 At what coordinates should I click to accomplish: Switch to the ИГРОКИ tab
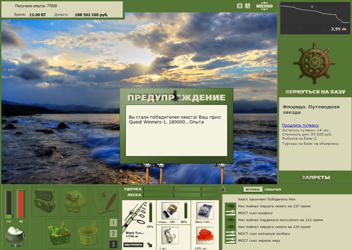[253, 190]
